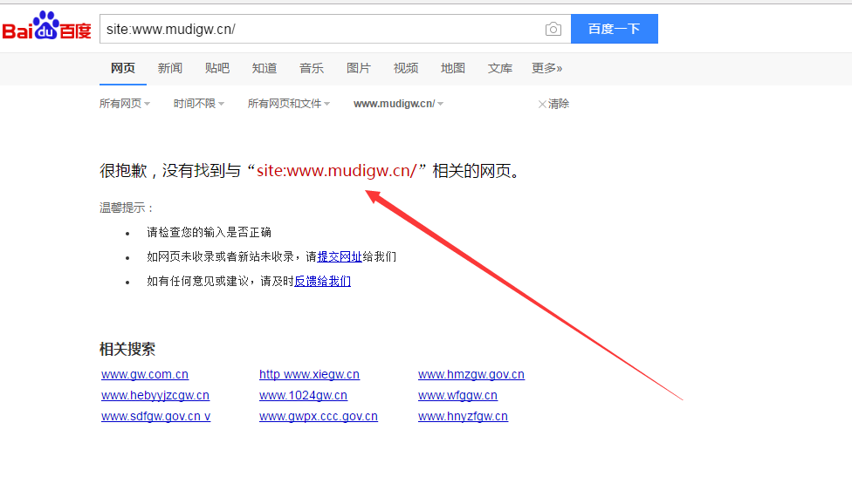Expand the www.mudigw.cn/ site filter dropdown

[398, 104]
